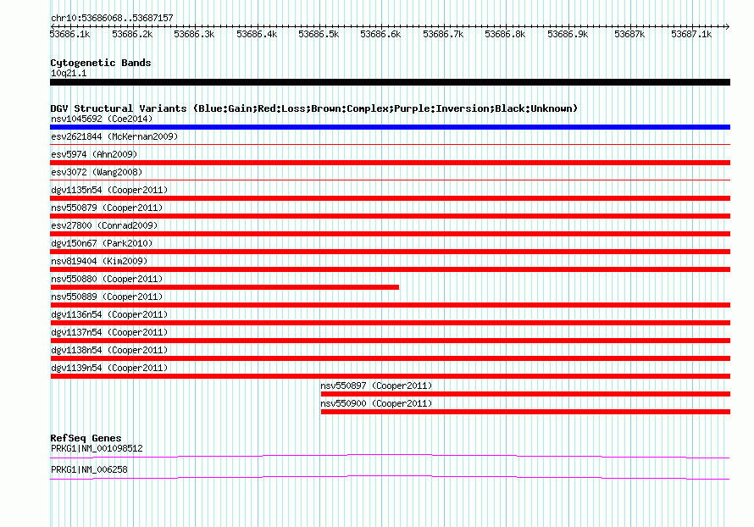The width and height of the screenshot is (754, 527).
Task: Open variant esv5974 (Ahn2009) label
Action: coord(94,154)
